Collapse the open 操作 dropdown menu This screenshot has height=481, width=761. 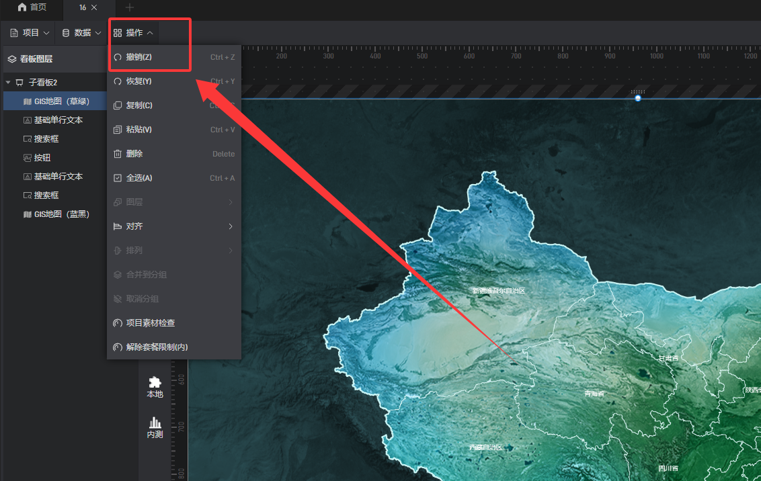click(133, 32)
